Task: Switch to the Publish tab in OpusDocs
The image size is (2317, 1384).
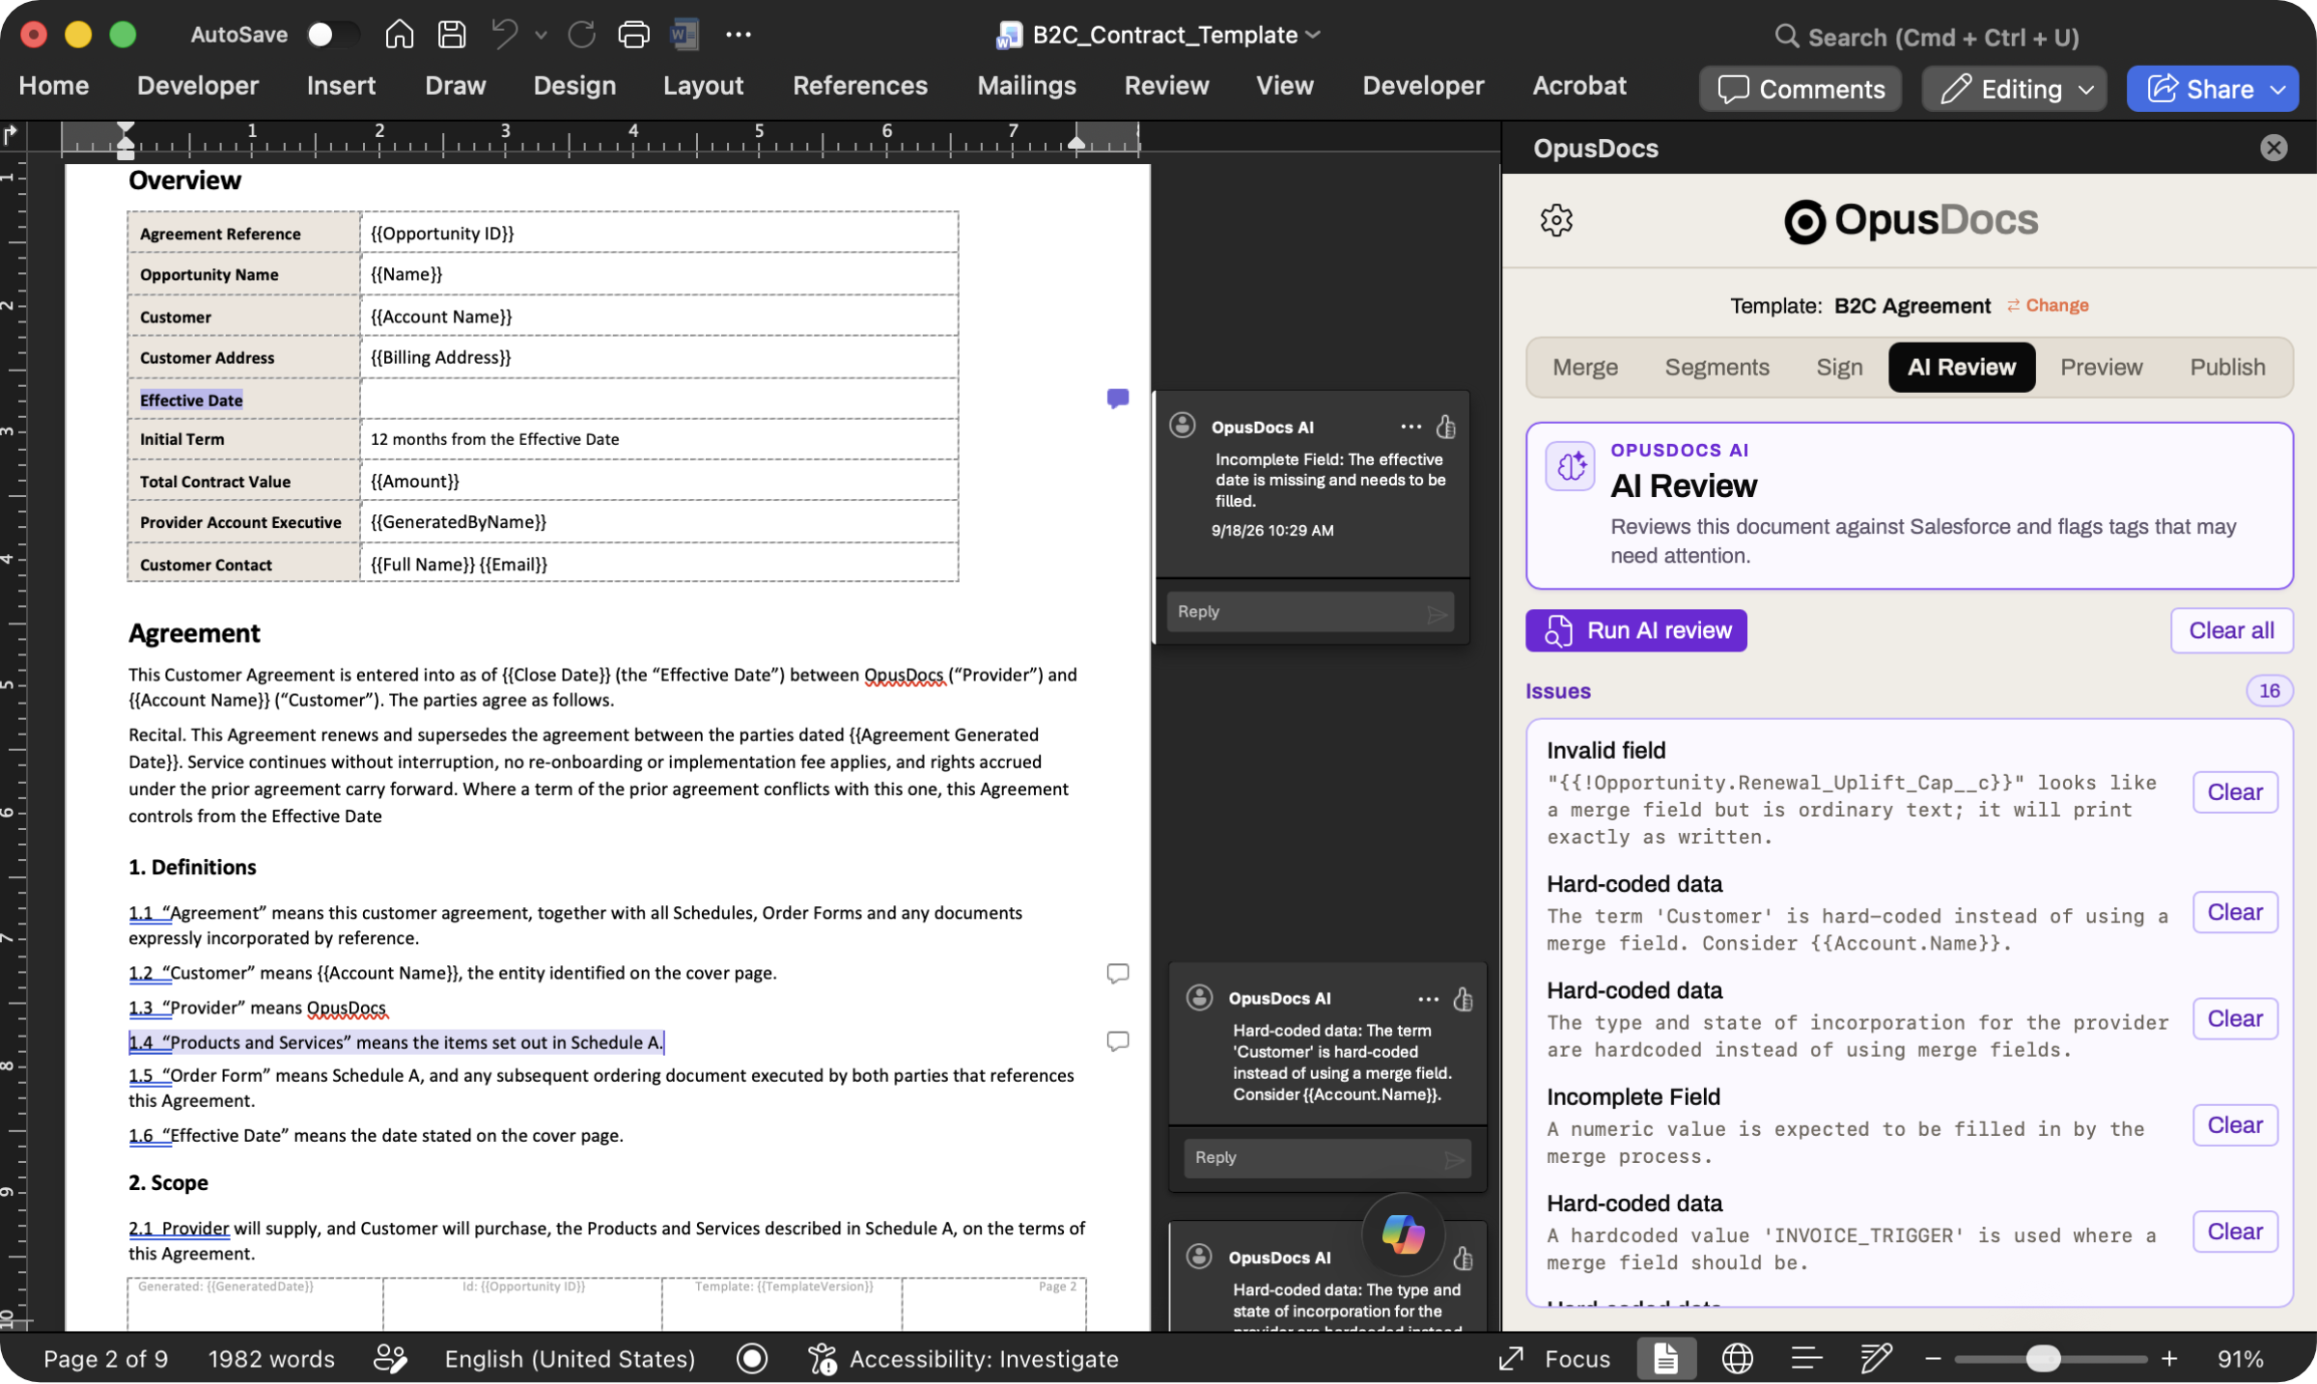Action: [2227, 367]
